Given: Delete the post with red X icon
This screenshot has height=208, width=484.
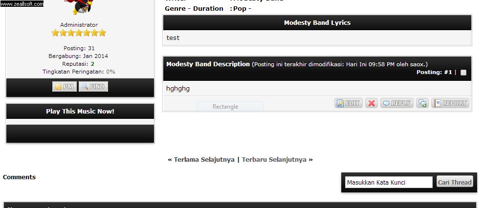Looking at the screenshot, I should click(x=372, y=103).
